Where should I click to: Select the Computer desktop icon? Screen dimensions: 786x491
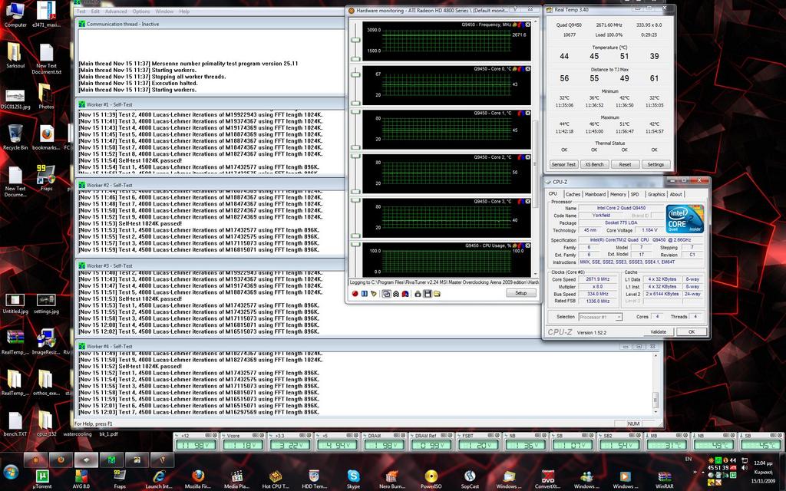click(x=15, y=14)
